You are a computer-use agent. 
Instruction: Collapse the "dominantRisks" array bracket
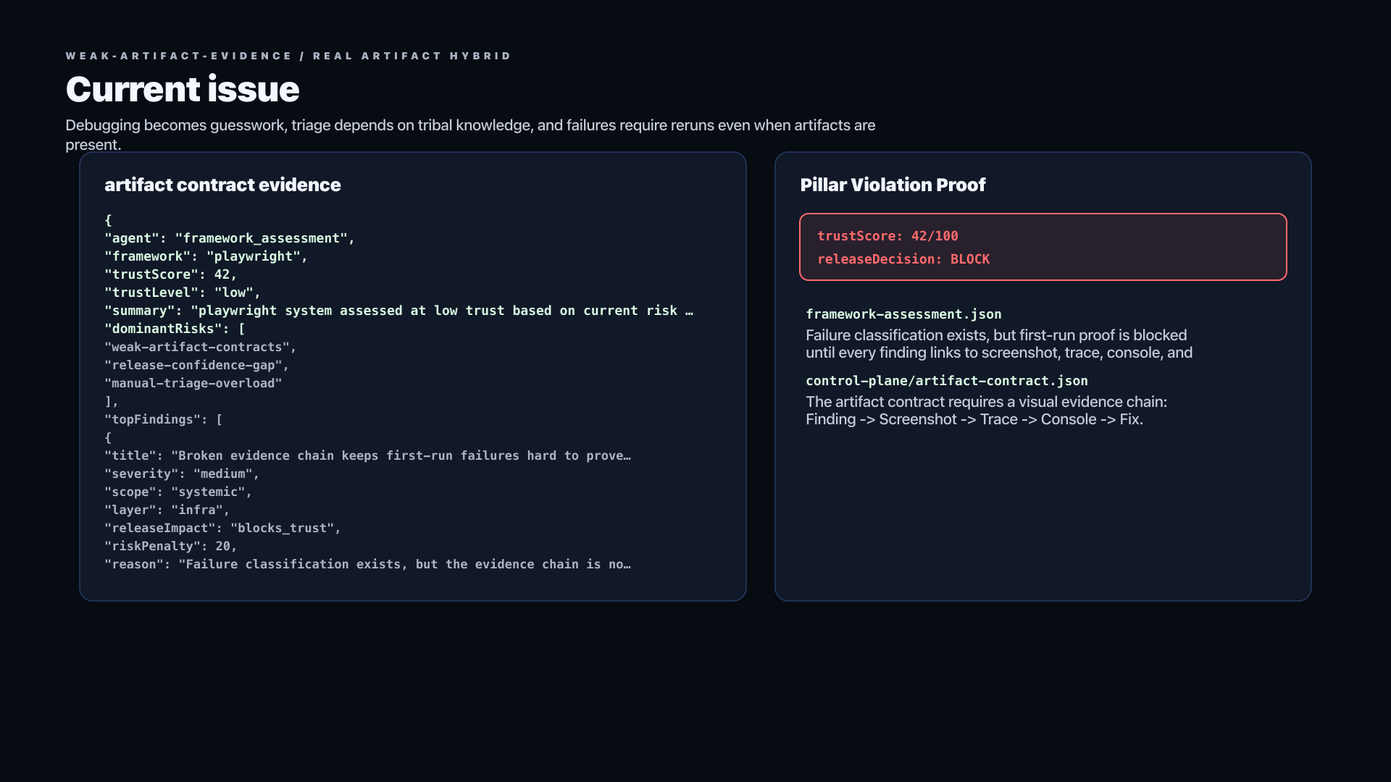point(242,329)
